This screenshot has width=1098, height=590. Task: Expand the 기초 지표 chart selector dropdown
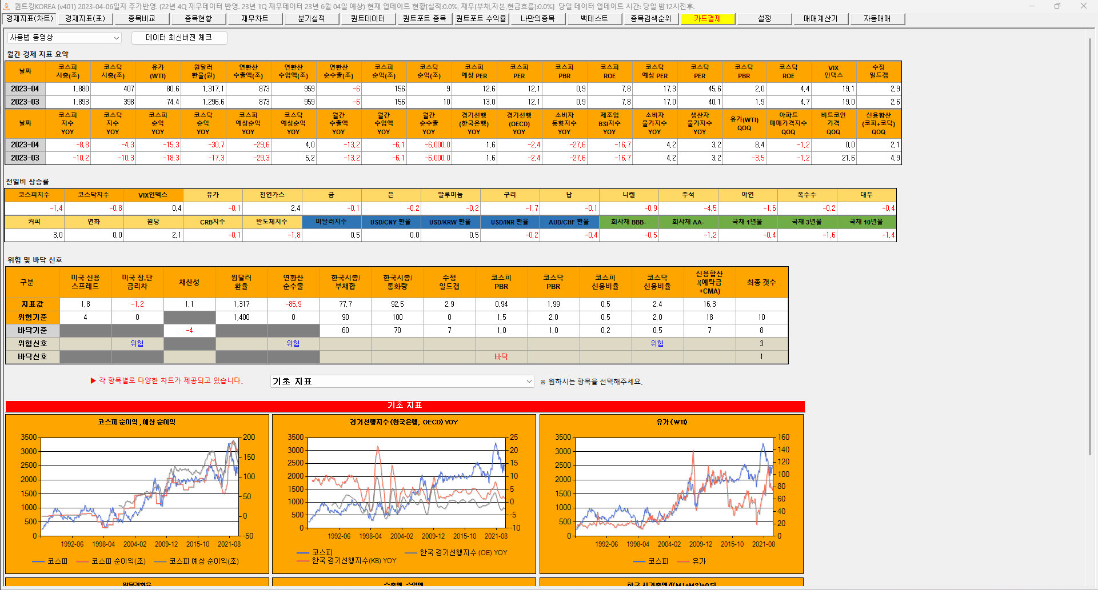tap(402, 382)
